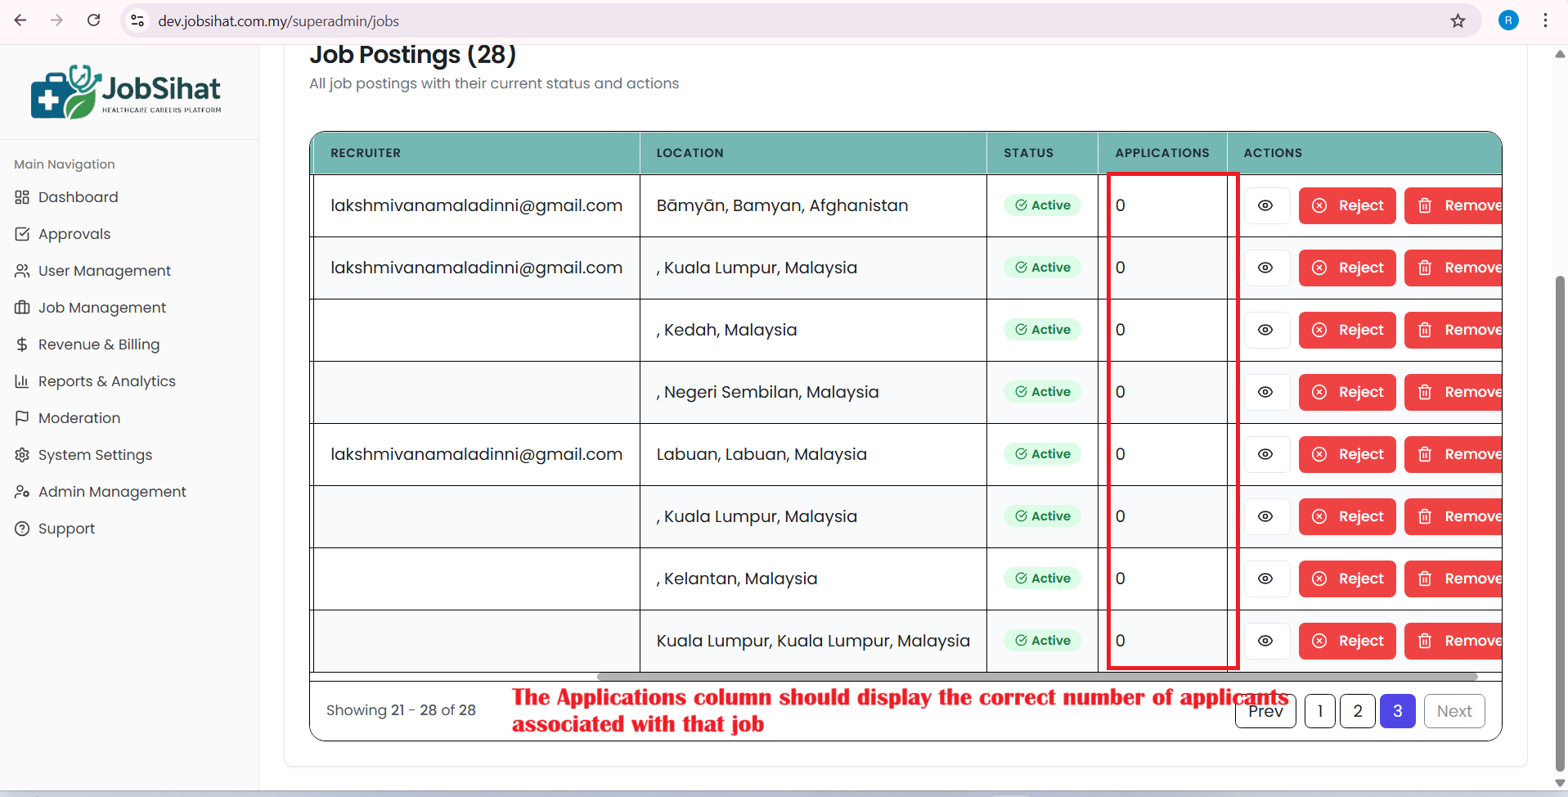Reload the page with the browser refresh icon

94,20
